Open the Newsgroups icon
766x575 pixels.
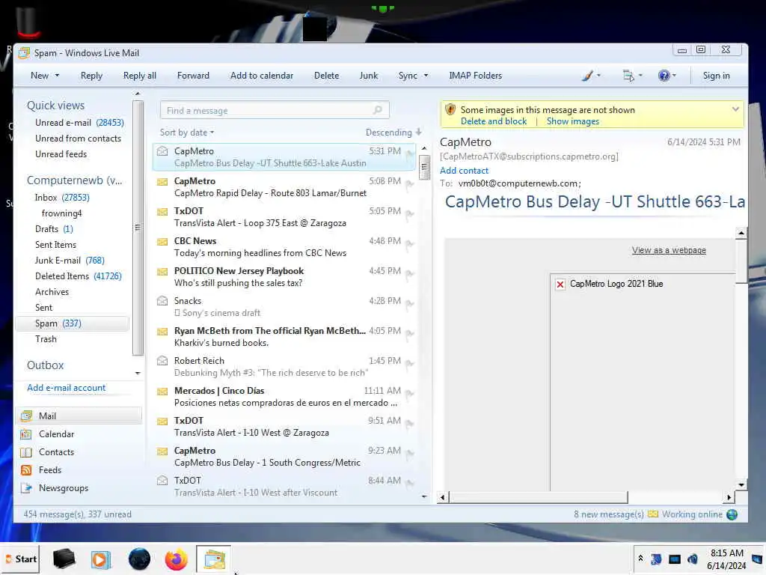[x=26, y=488]
